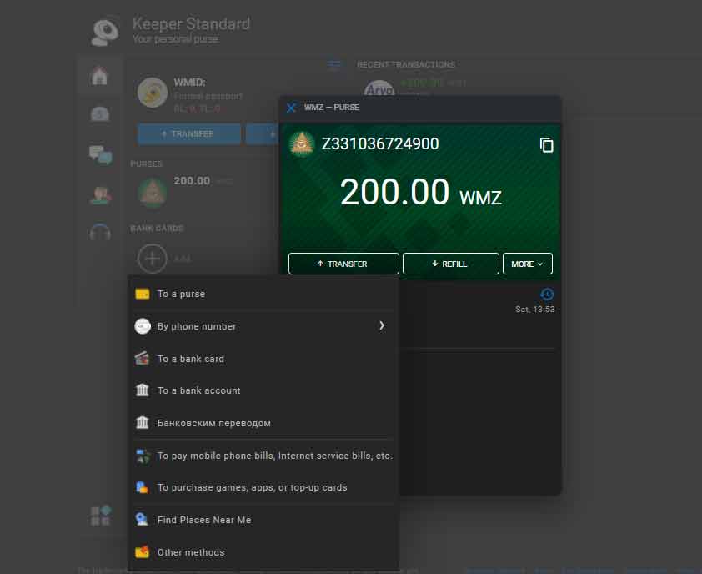Click the TRANSFER button in the WMZ purse panel
Screen dimensions: 702x574
pos(343,264)
